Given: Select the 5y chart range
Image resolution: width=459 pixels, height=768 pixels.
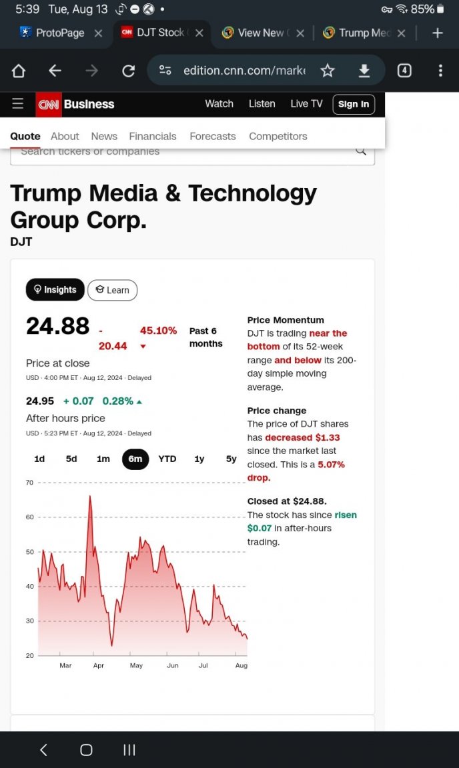Looking at the screenshot, I should point(231,459).
